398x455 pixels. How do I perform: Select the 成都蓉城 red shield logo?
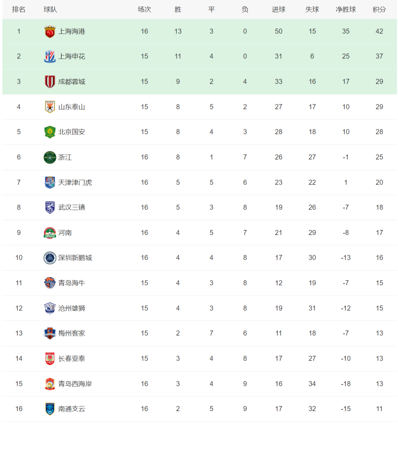click(x=50, y=82)
